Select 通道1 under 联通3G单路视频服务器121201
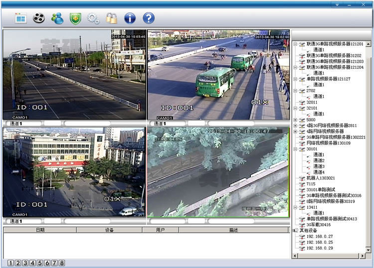The width and height of the screenshot is (374, 268). [x=319, y=50]
